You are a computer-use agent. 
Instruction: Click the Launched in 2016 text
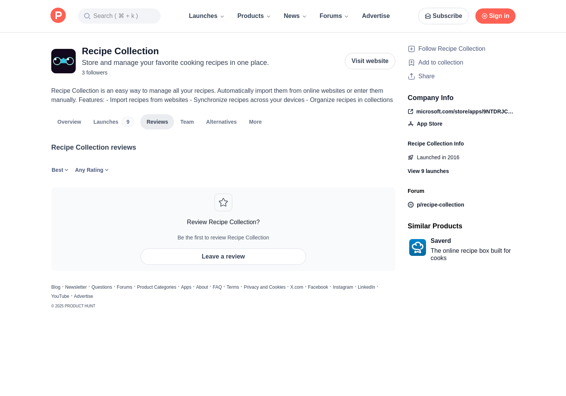[438, 157]
